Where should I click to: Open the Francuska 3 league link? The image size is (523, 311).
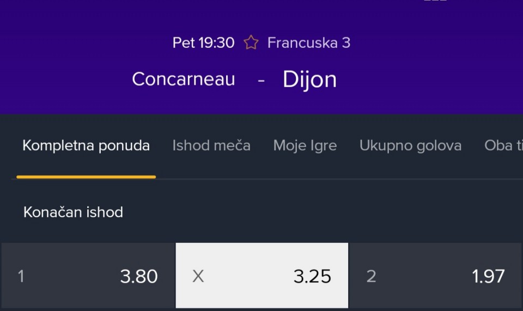pos(308,42)
